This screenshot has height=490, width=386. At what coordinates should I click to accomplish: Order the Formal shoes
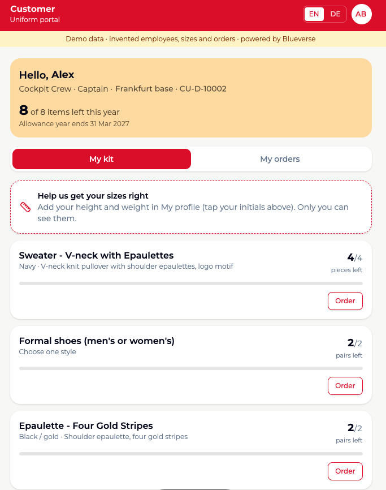point(345,386)
